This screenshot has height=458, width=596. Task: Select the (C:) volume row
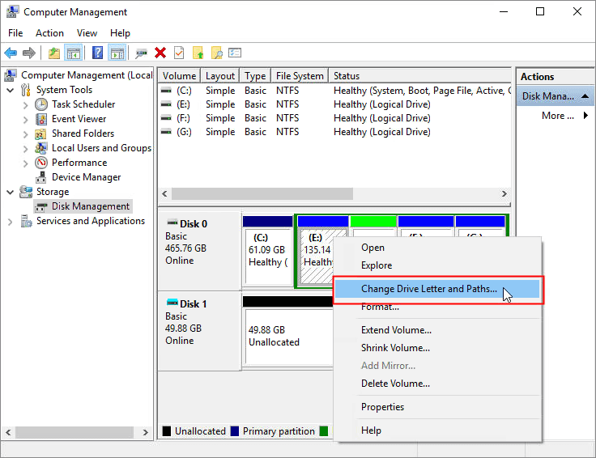click(x=334, y=91)
